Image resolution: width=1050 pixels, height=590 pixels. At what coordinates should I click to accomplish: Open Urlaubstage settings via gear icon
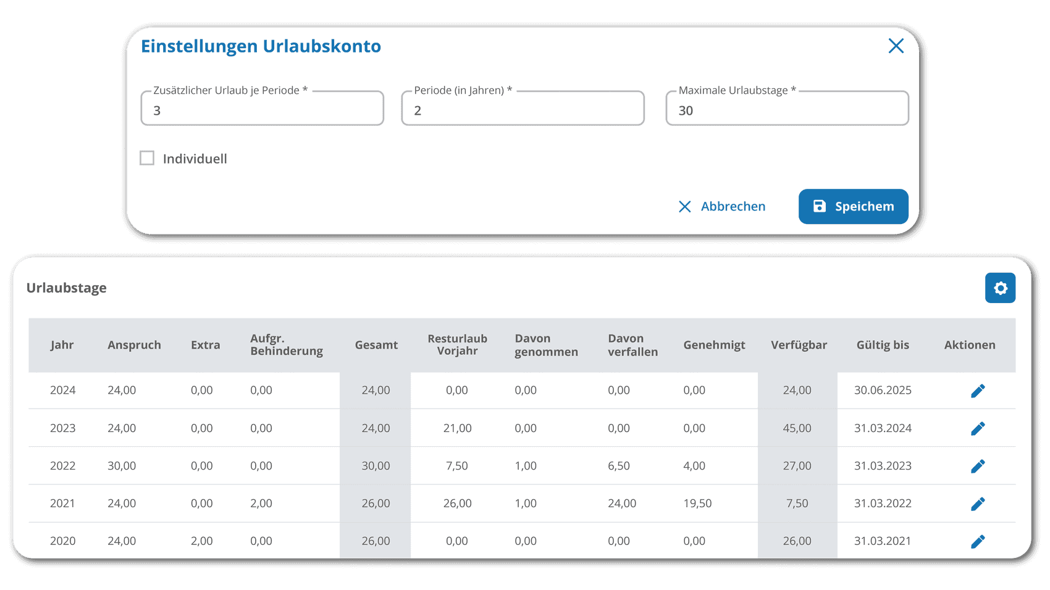(1000, 288)
